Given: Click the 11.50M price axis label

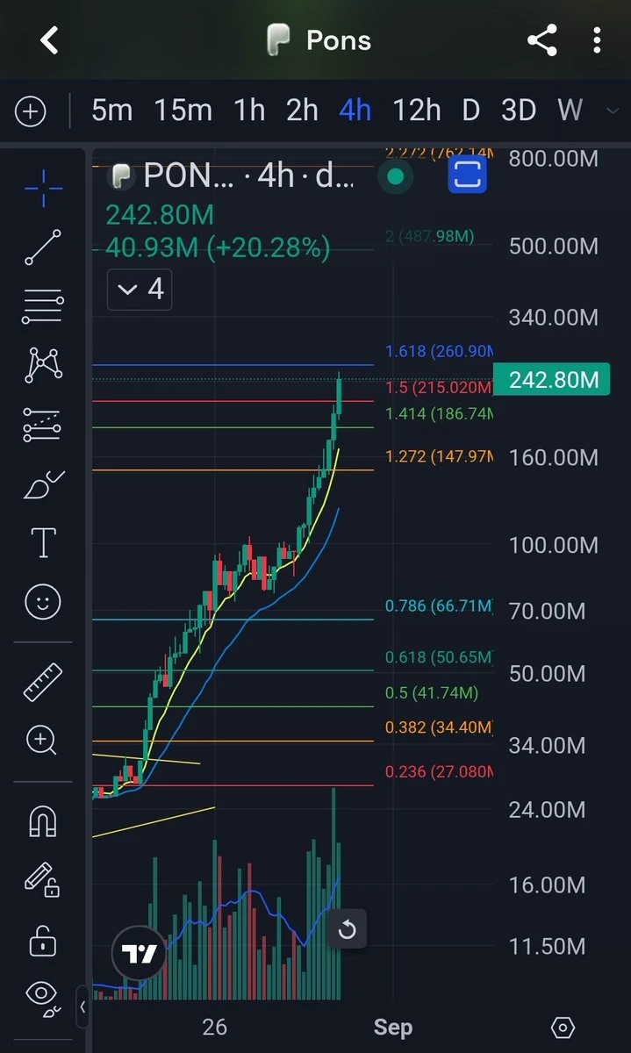Looking at the screenshot, I should (547, 946).
